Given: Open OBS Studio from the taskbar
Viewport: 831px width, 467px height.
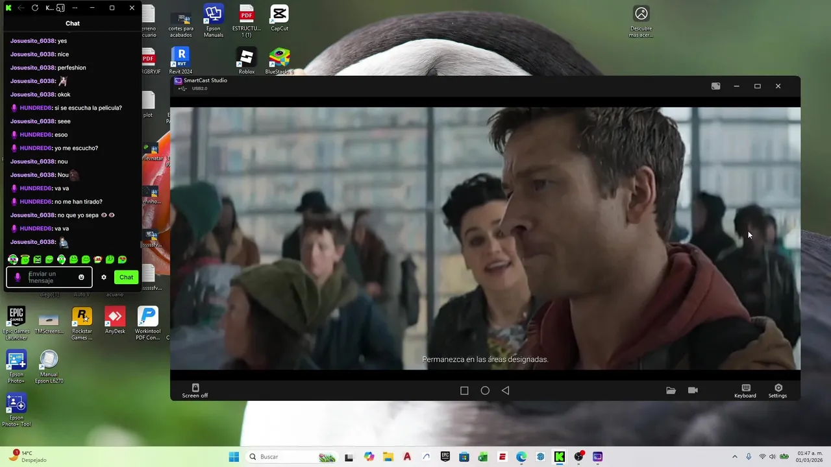Looking at the screenshot, I should (x=578, y=457).
